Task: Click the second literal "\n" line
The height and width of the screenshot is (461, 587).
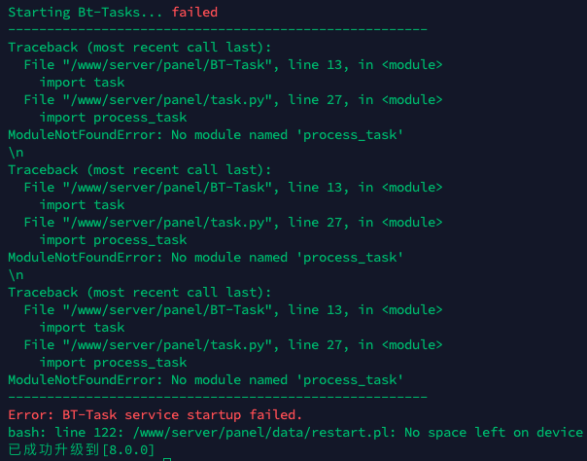Action: tap(16, 274)
